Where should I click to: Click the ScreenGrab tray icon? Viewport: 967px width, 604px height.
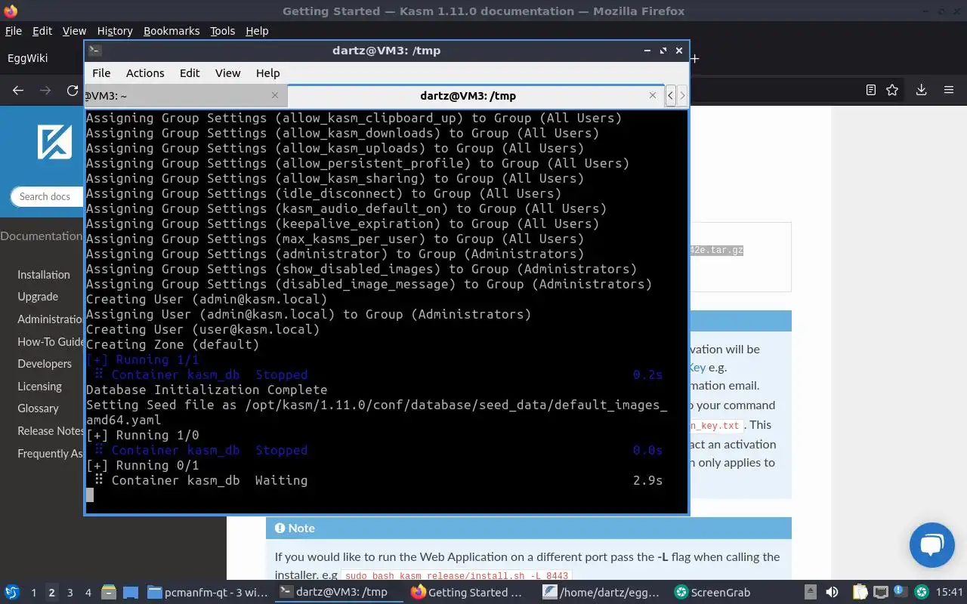[922, 593]
